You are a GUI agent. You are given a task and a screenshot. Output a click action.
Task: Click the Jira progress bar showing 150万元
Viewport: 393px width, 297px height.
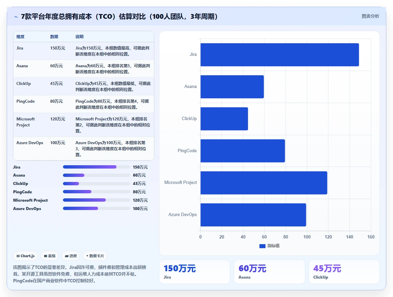pos(96,167)
